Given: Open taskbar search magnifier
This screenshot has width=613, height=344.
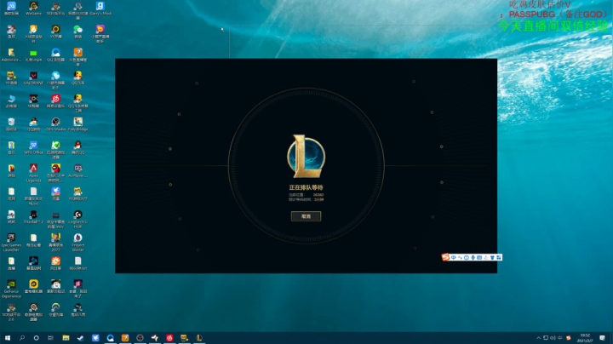Looking at the screenshot, I should [22, 338].
